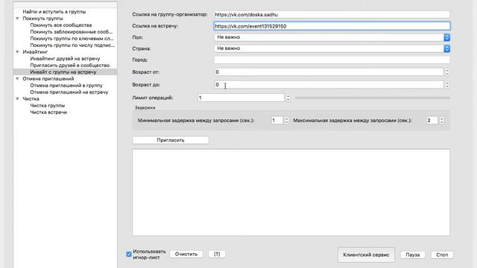The height and width of the screenshot is (268, 477).
Task: Collapse the Покинуть группы tree section
Action: (x=17, y=19)
